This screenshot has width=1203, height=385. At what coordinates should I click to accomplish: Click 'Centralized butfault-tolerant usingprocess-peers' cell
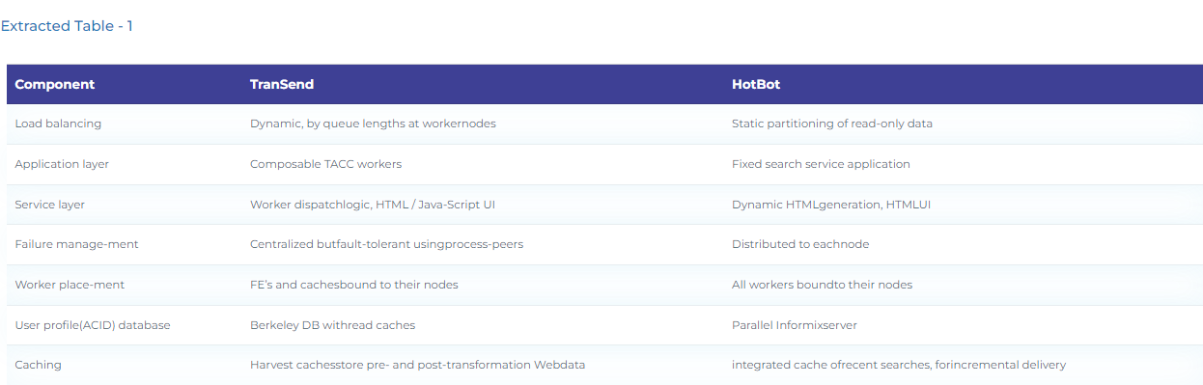[386, 244]
